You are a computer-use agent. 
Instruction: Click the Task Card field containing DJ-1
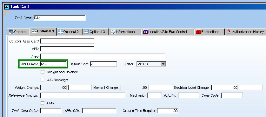pyautogui.click(x=60, y=18)
